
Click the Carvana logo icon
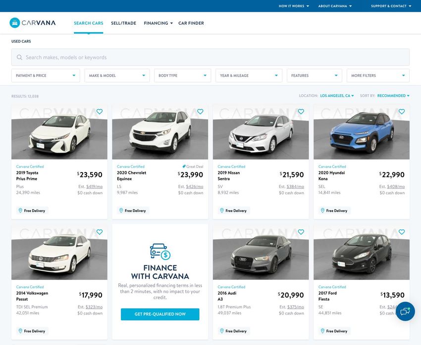[15, 23]
